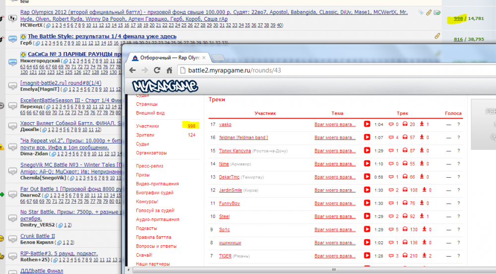Click the horizontal scrollbar in browser
Image resolution: width=496 pixels, height=274 pixels.
[x=334, y=270]
